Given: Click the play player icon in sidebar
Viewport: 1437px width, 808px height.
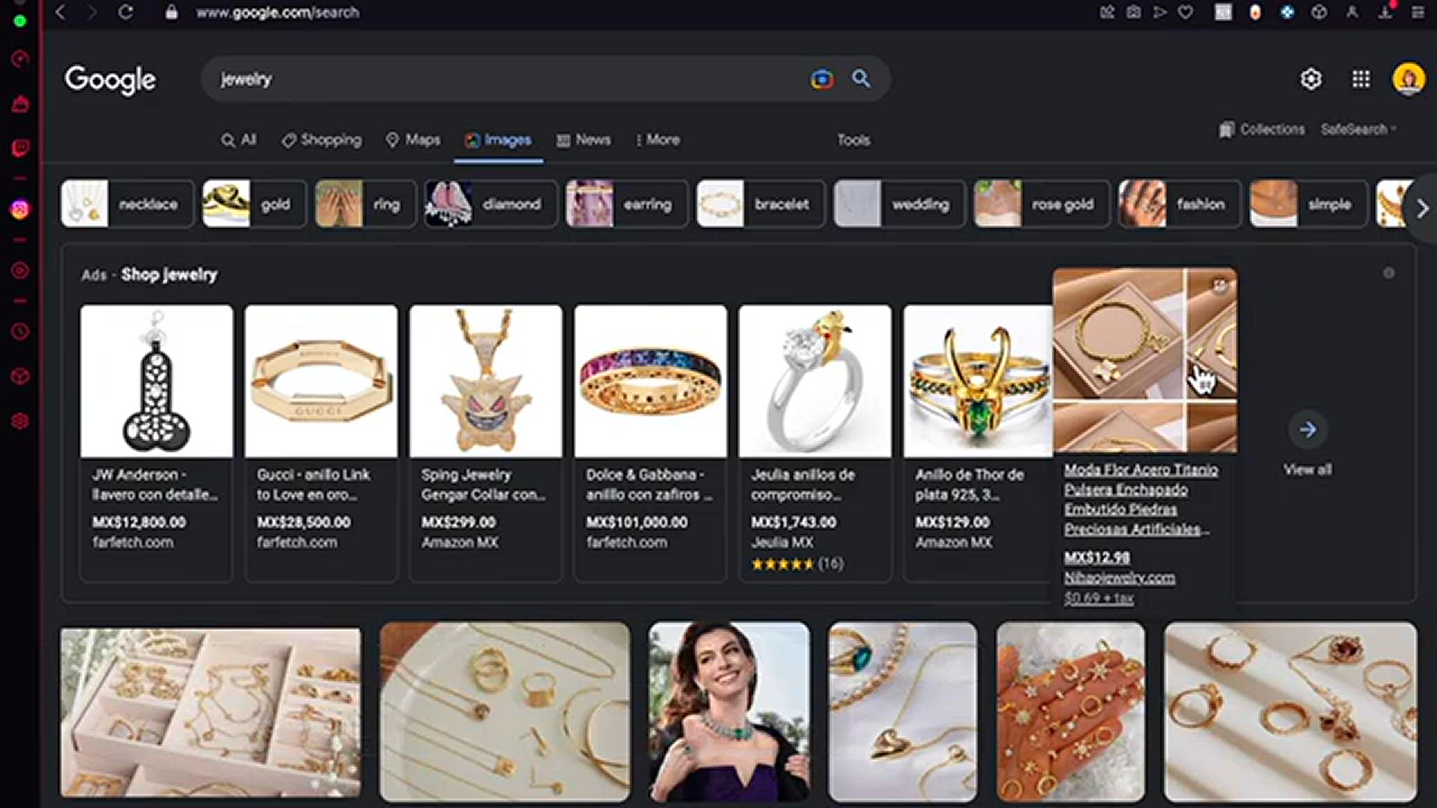Looking at the screenshot, I should (20, 270).
